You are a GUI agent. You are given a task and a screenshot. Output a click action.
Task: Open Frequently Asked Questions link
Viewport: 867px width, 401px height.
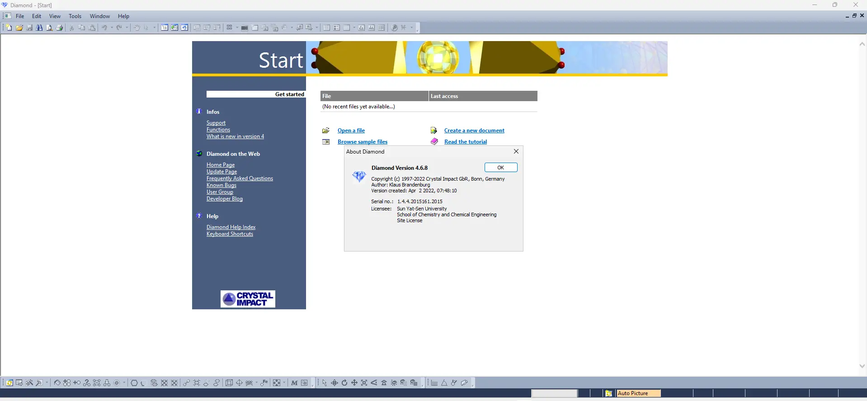240,178
